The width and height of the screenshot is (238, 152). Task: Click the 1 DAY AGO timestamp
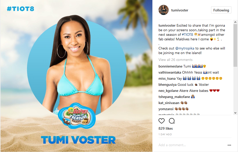(165, 134)
